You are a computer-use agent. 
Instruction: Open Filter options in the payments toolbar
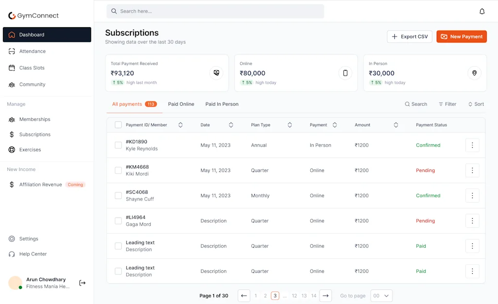447,104
